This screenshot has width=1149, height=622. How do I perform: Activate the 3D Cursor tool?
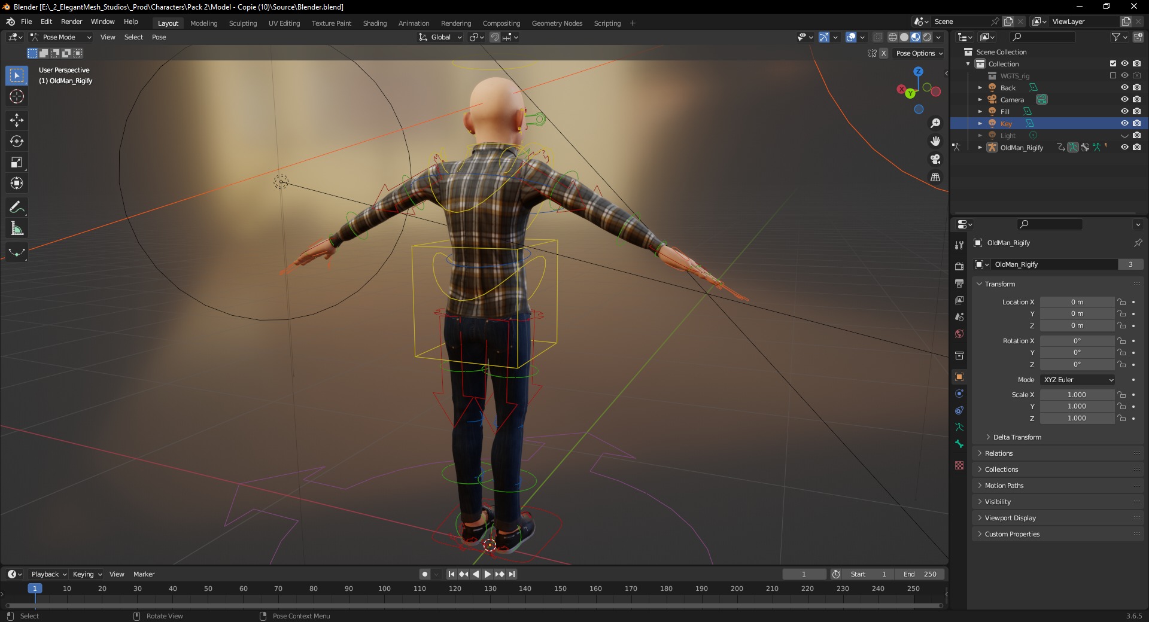(x=17, y=96)
